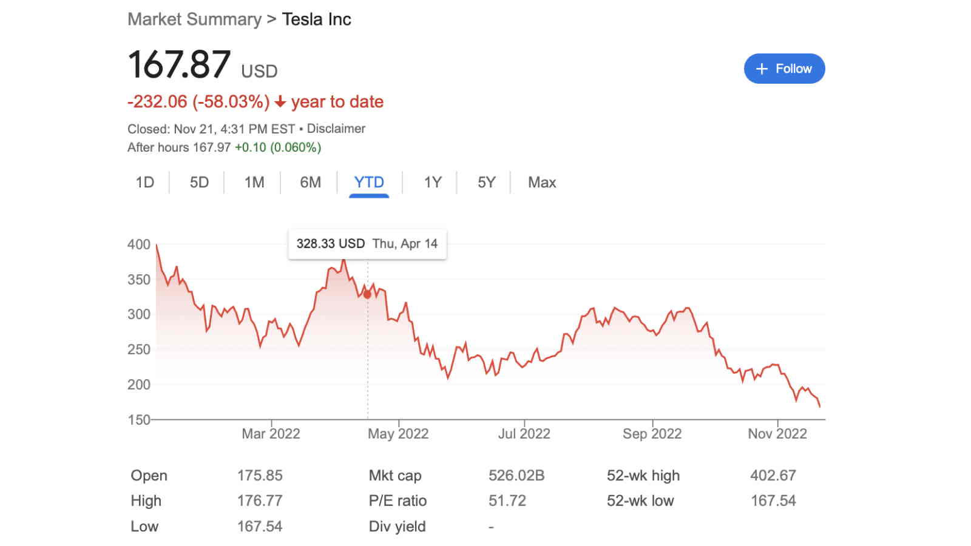
Task: View the 5Y price history
Action: [486, 183]
